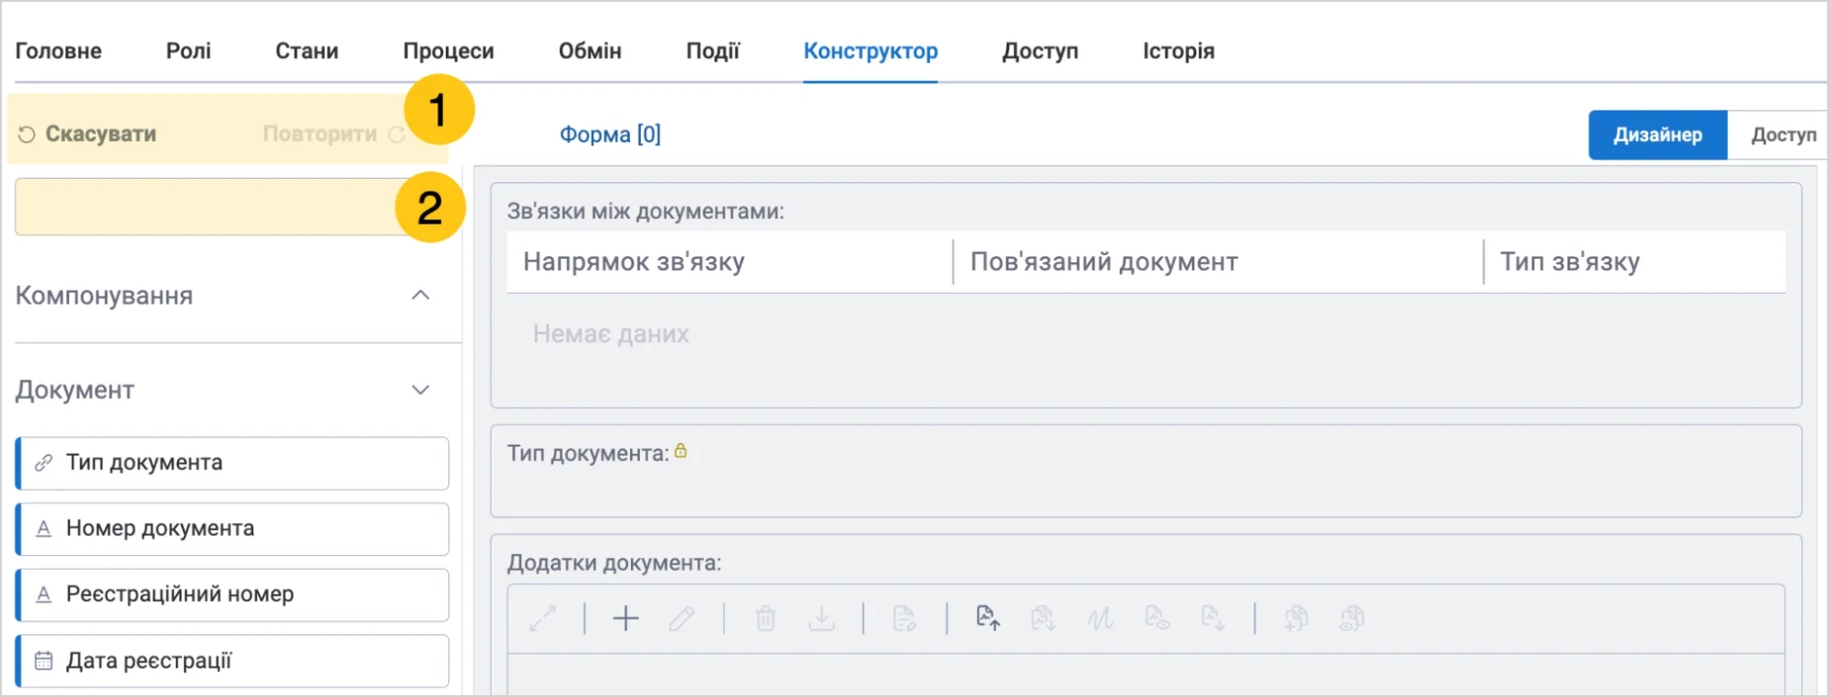Click the Документ section title
1829x697 pixels.
75,390
